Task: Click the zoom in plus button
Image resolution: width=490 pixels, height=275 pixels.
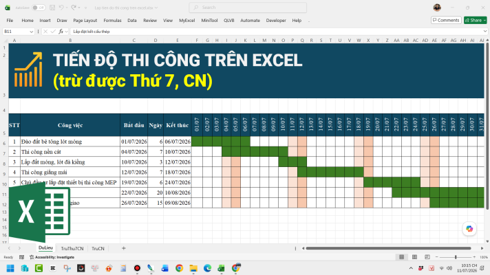Action: click(474, 257)
